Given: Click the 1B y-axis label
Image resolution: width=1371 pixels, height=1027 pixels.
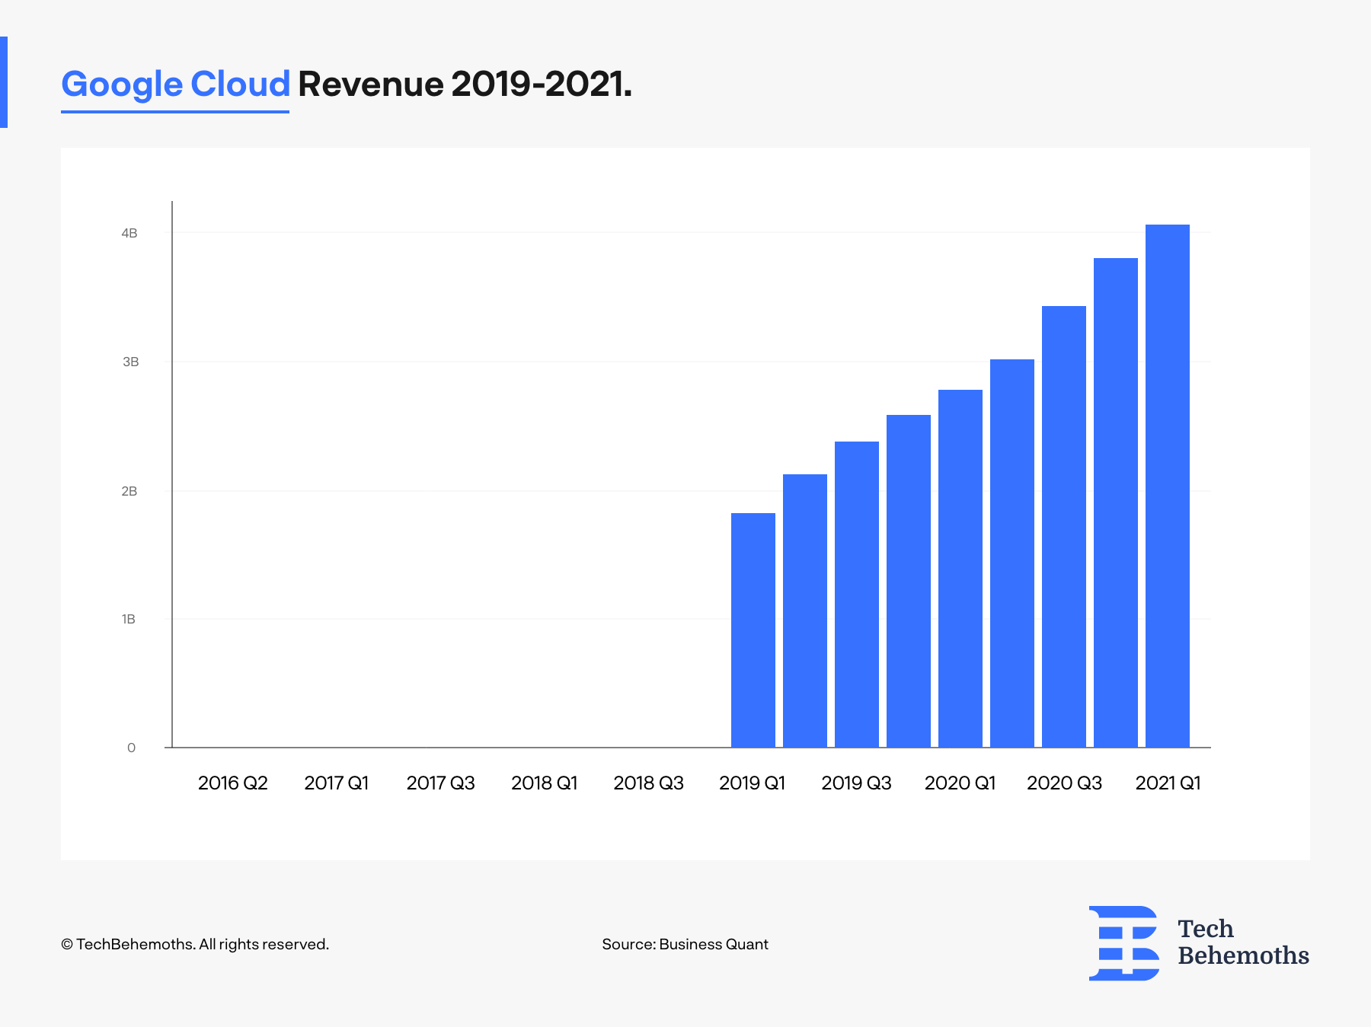Looking at the screenshot, I should coord(129,619).
